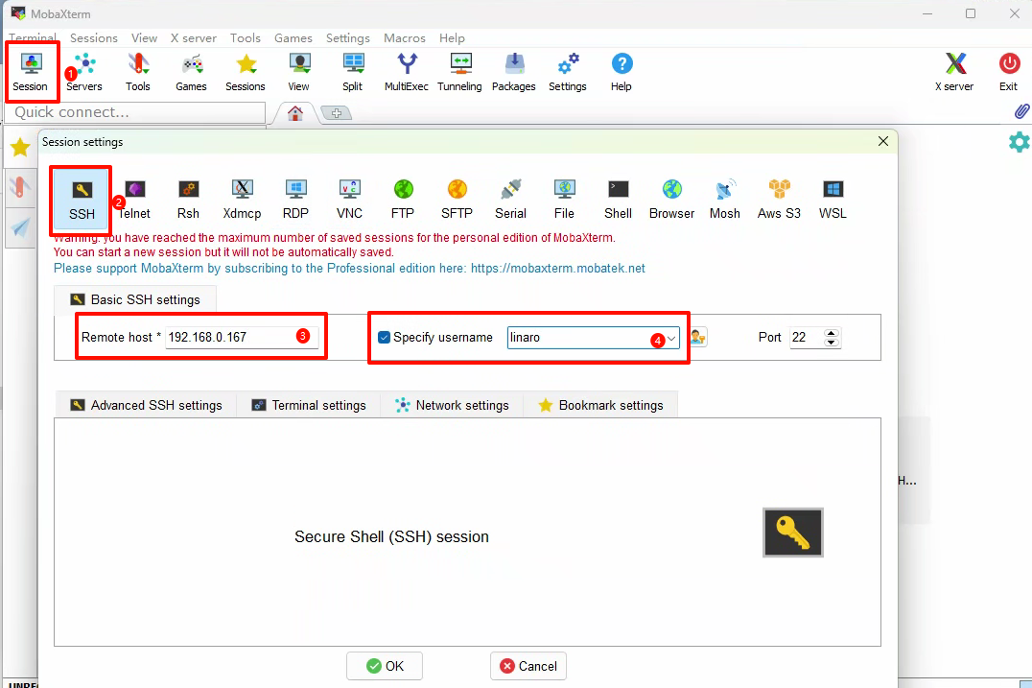Activate the MultiExec icon
The image size is (1032, 688).
coord(407,72)
